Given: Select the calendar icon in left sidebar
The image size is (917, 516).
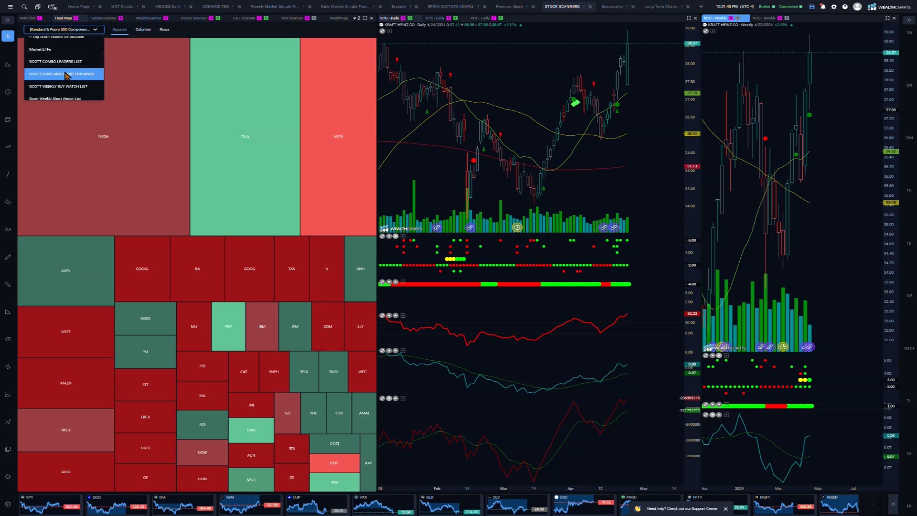Looking at the screenshot, I should (8, 119).
